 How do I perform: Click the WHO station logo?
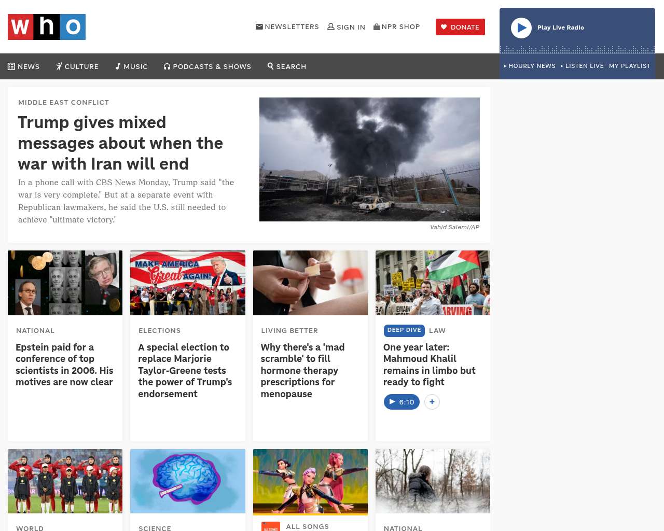pos(47,27)
